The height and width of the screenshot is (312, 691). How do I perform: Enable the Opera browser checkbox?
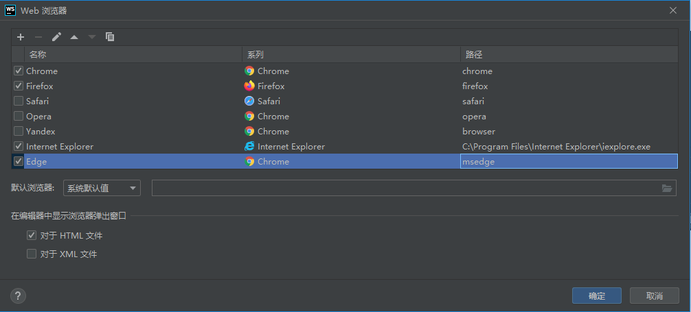(x=19, y=116)
